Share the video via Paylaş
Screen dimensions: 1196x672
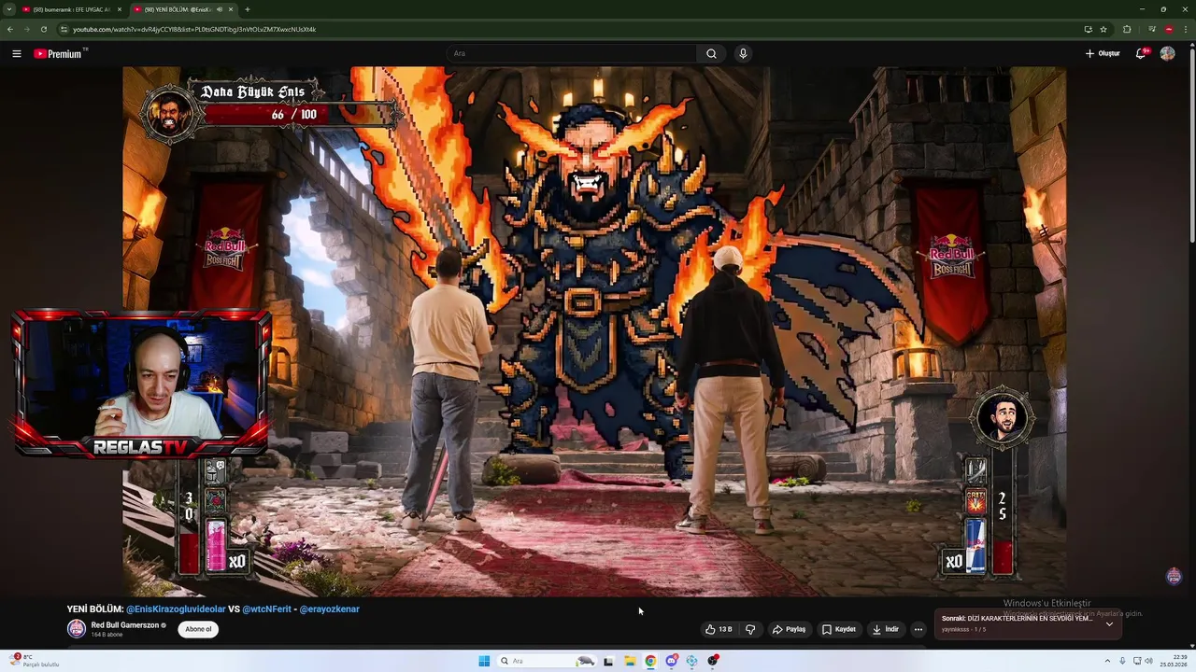[x=789, y=629]
